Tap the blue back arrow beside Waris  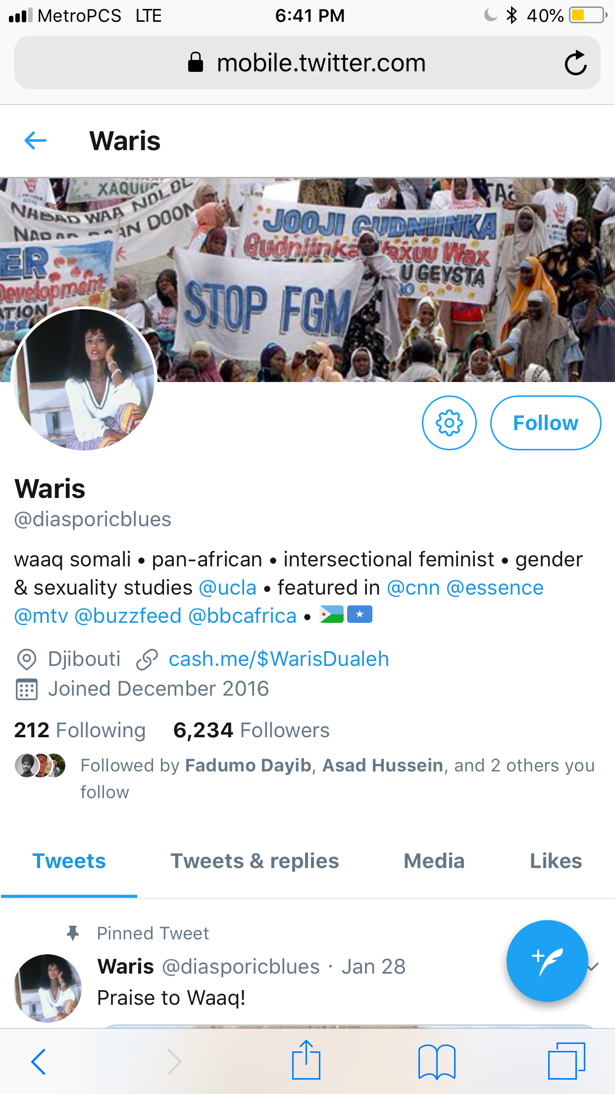[36, 141]
